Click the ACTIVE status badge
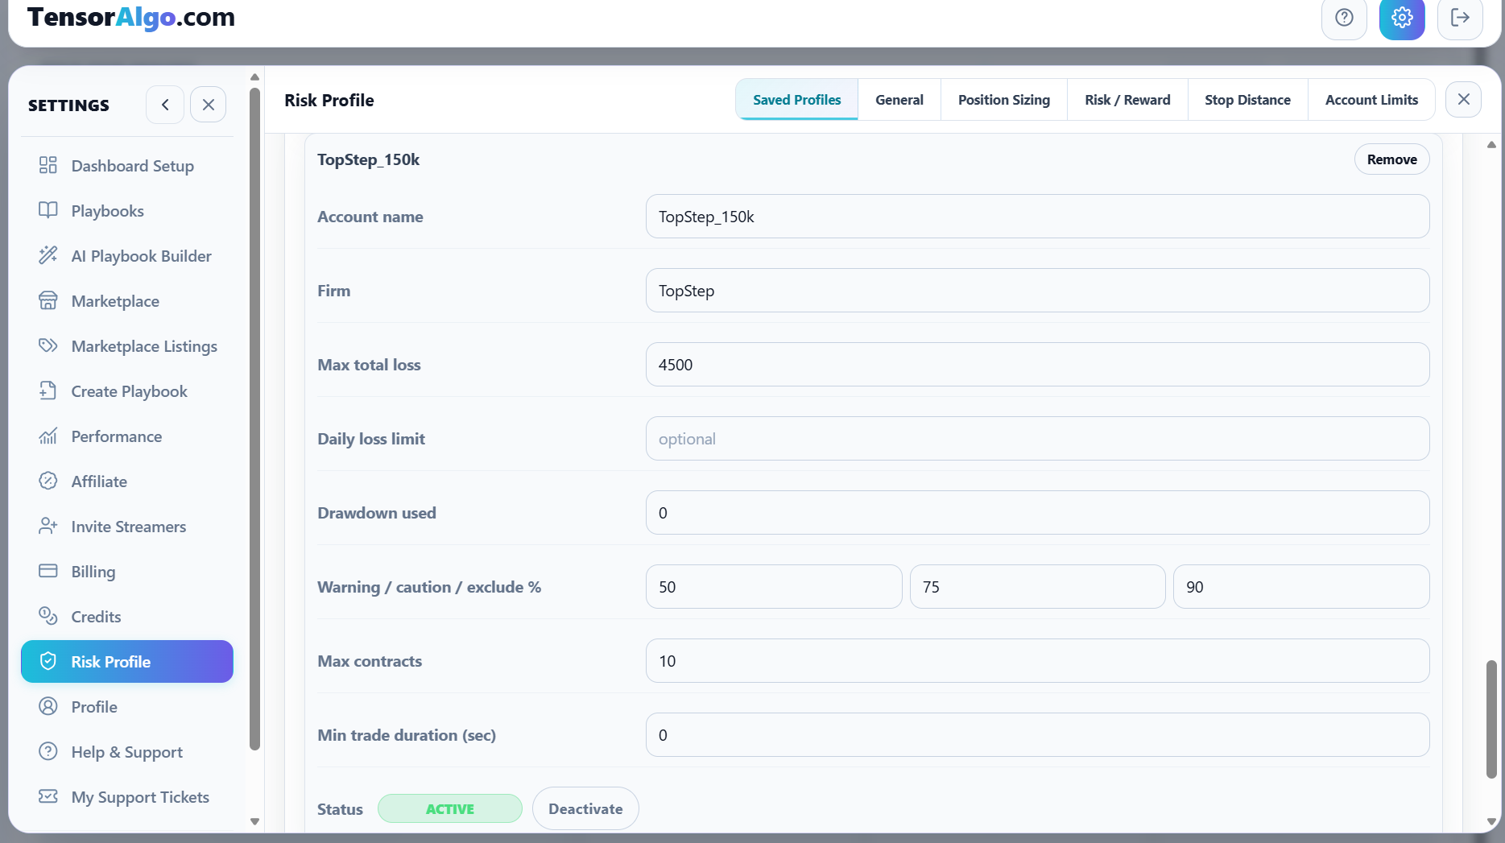The height and width of the screenshot is (843, 1505). click(x=449, y=808)
